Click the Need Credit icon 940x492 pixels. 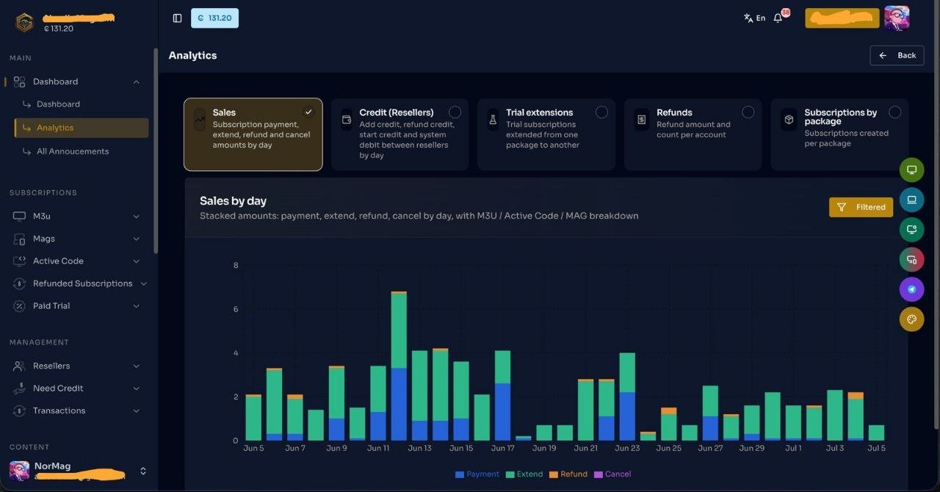(x=20, y=388)
